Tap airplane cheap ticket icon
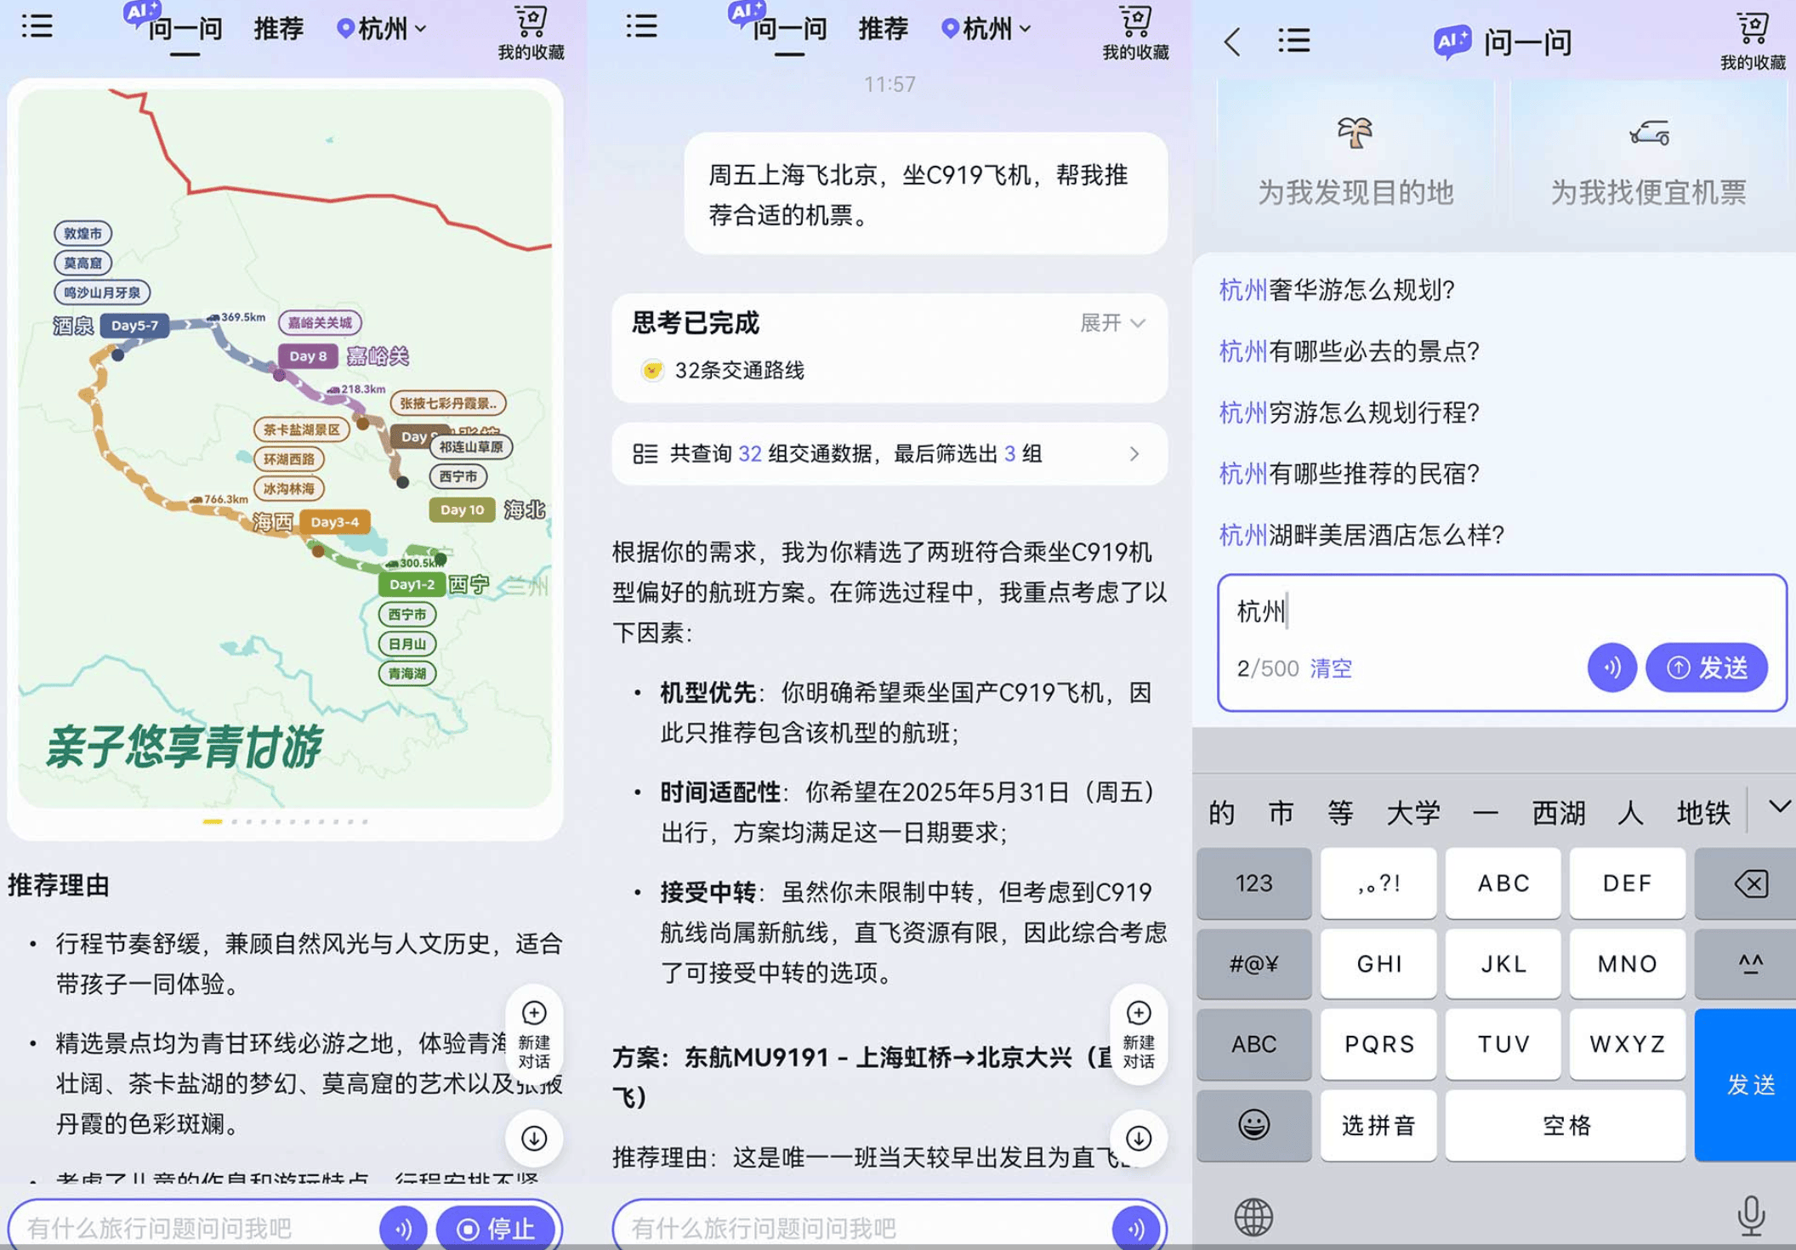The image size is (1796, 1250). 1649,134
